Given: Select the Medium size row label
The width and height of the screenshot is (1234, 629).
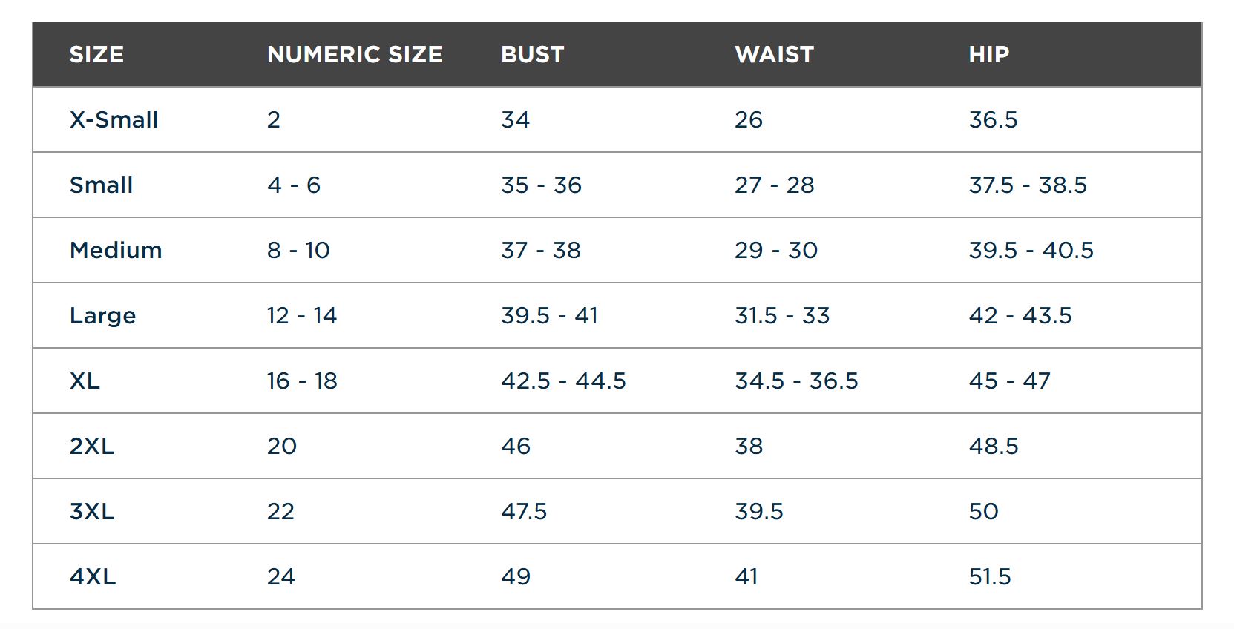Looking at the screenshot, I should pos(116,251).
